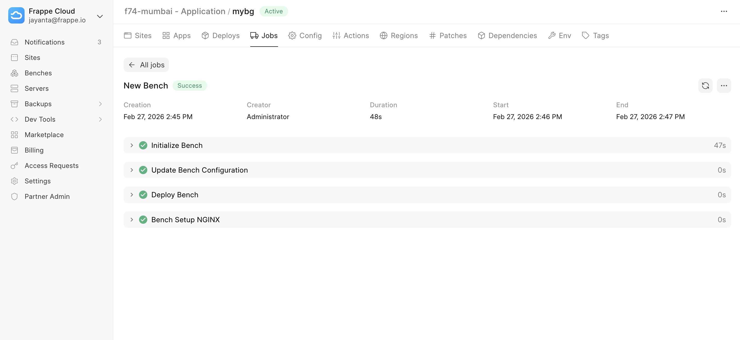Switch to the Deploys tab

(221, 35)
